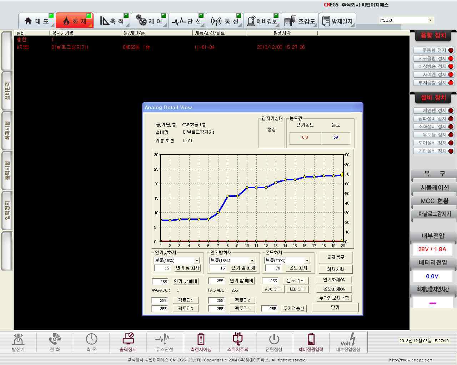Click the 온도 화재 set button
Image resolution: width=457 pixels, height=365 pixels.
click(x=298, y=268)
